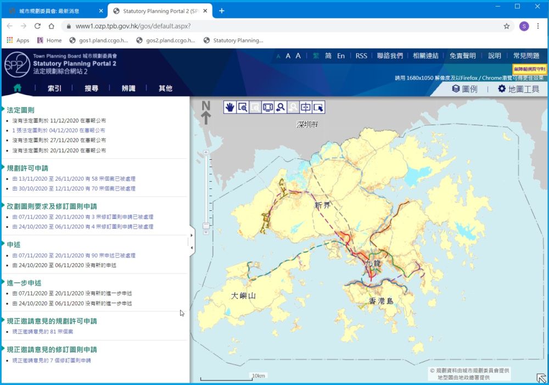Select the zoom to previous extent tool
Image resolution: width=549 pixels, height=385 pixels.
[281, 107]
